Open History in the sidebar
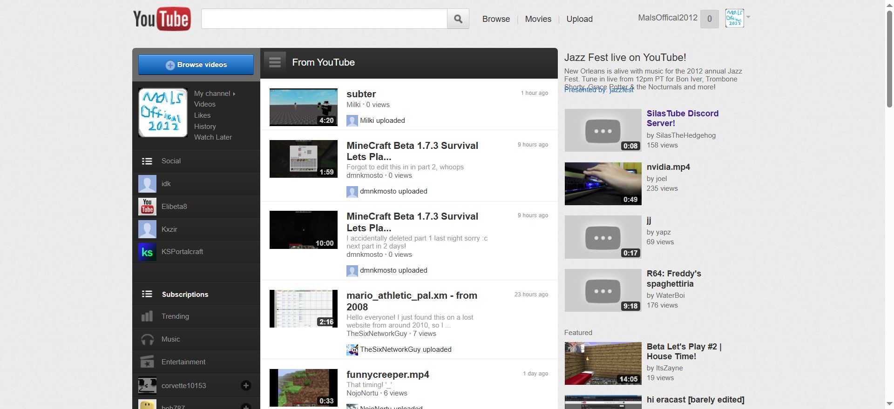Screen dimensions: 894x409 tap(205, 127)
